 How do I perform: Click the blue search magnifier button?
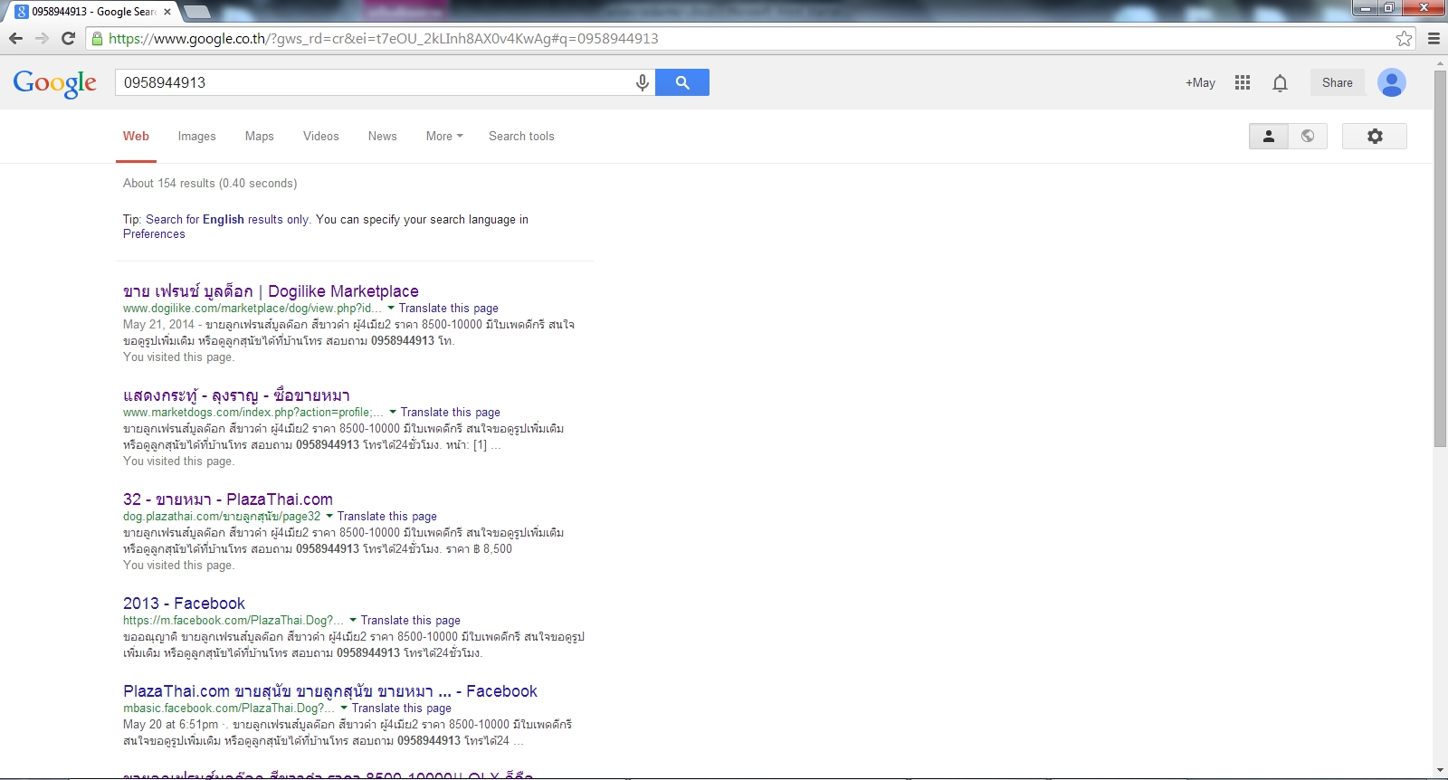point(682,82)
